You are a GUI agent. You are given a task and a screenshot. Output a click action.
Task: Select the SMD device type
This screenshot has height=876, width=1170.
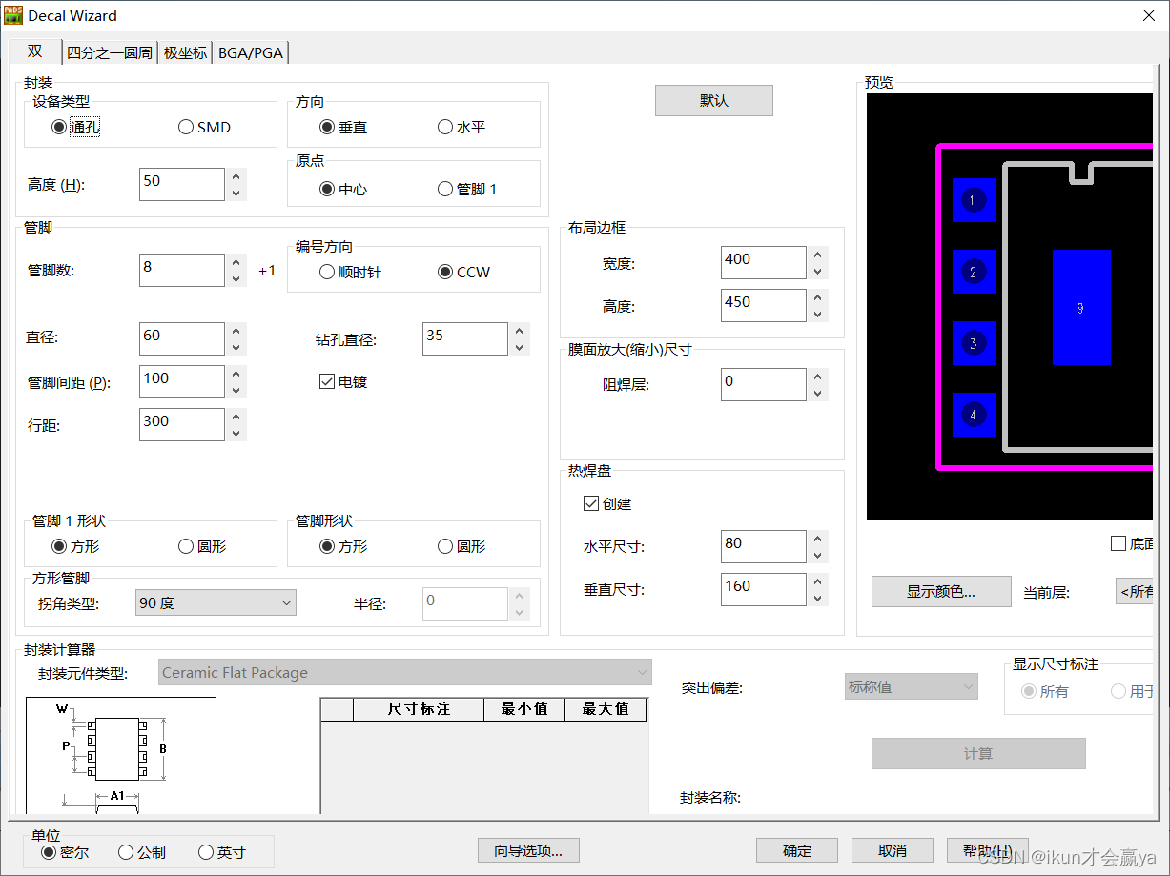(x=185, y=126)
